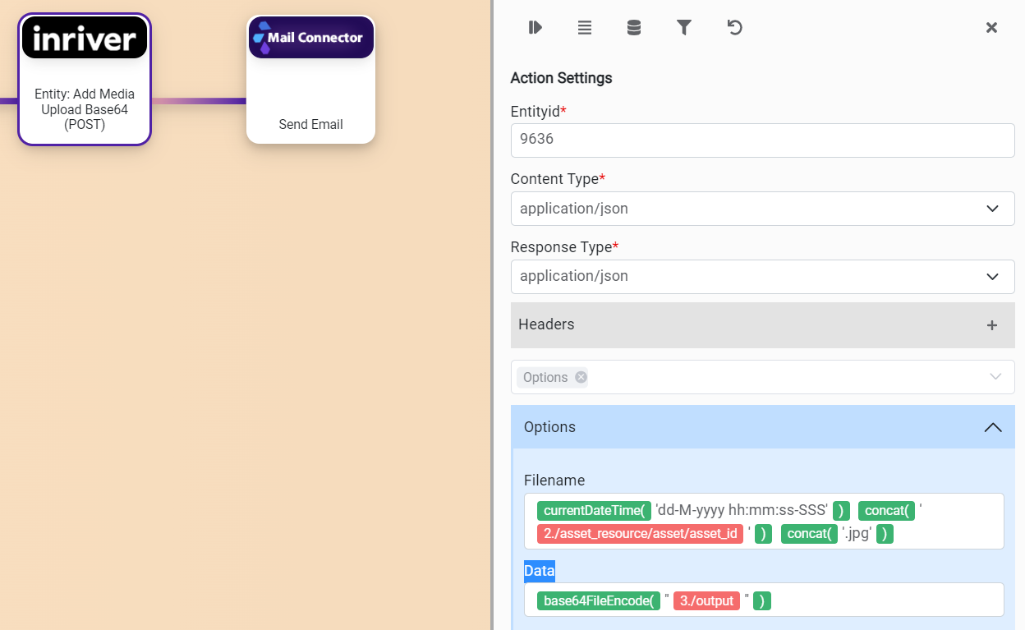Screen dimensions: 1025x630
Task: Remove the Options tag chip
Action: tap(581, 377)
